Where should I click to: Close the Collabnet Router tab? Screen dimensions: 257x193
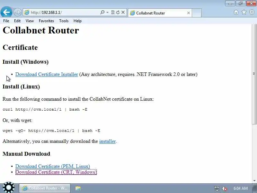click(x=189, y=13)
